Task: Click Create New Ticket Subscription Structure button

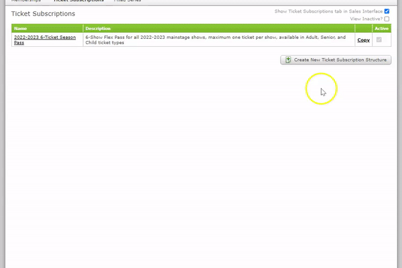Action: point(336,60)
